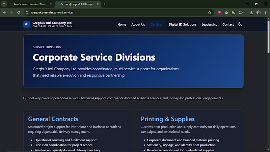Open the browser downloads icon
Viewport: 270px width, 152px height.
(x=251, y=12)
